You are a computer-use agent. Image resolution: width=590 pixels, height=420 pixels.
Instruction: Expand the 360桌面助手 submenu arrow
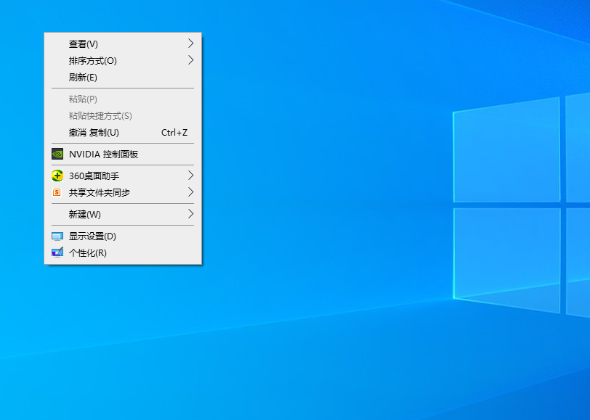190,176
